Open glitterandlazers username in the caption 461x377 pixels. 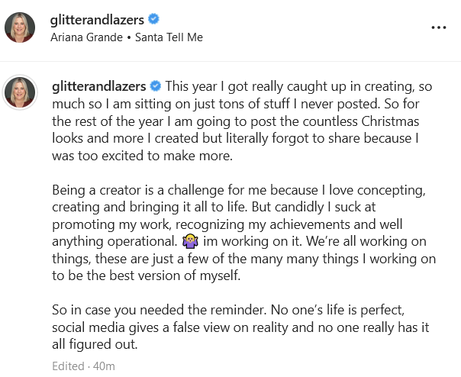pyautogui.click(x=98, y=86)
